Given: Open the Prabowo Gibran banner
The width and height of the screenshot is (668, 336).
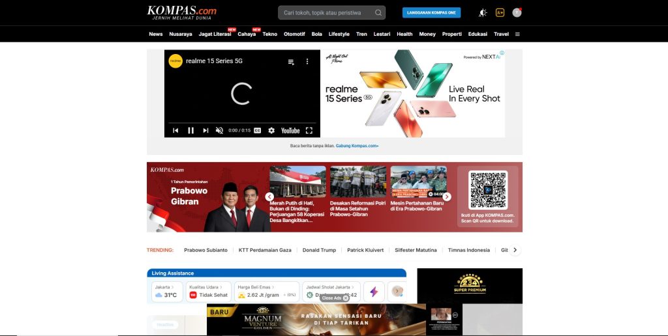Looking at the screenshot, I should tap(209, 197).
